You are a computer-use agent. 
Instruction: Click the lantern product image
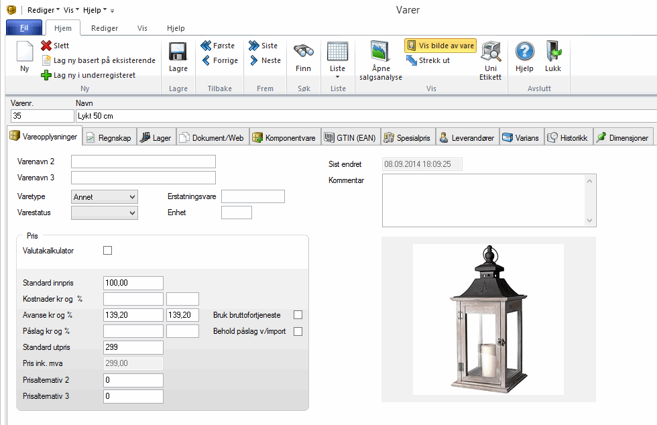[x=488, y=318]
